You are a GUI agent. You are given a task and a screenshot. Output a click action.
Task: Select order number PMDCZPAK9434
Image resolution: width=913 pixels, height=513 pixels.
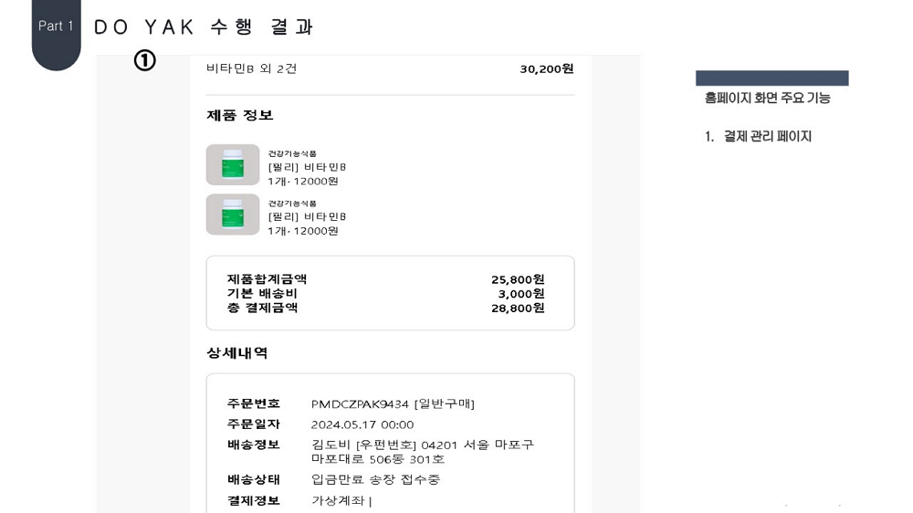[x=360, y=404]
